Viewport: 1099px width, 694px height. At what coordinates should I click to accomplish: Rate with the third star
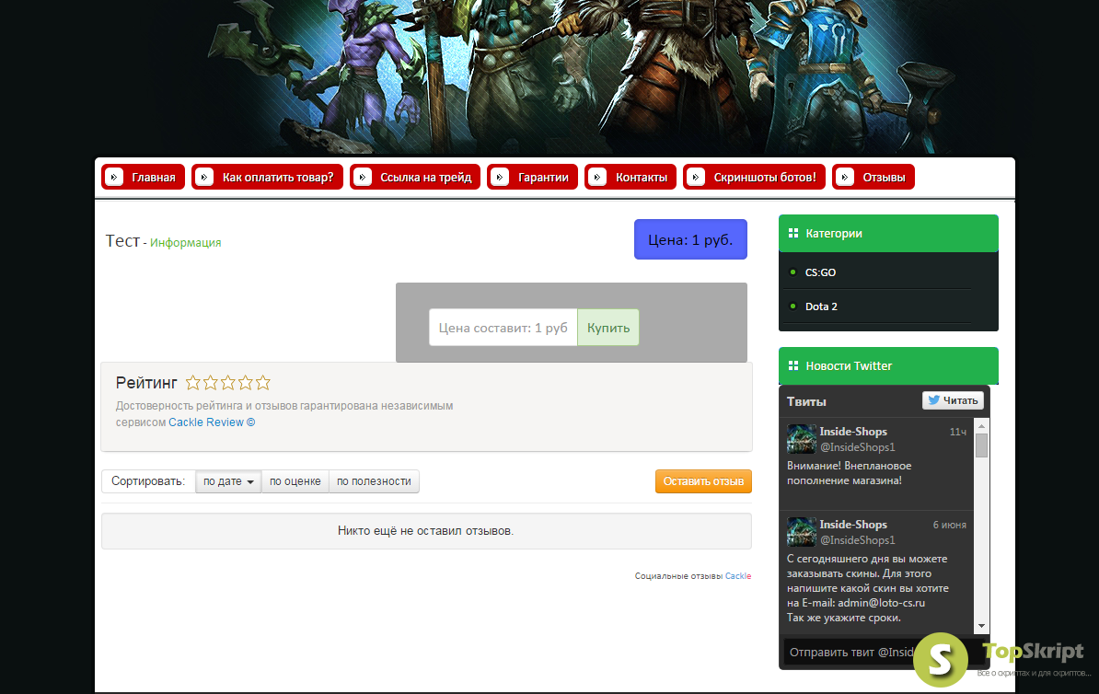(227, 383)
